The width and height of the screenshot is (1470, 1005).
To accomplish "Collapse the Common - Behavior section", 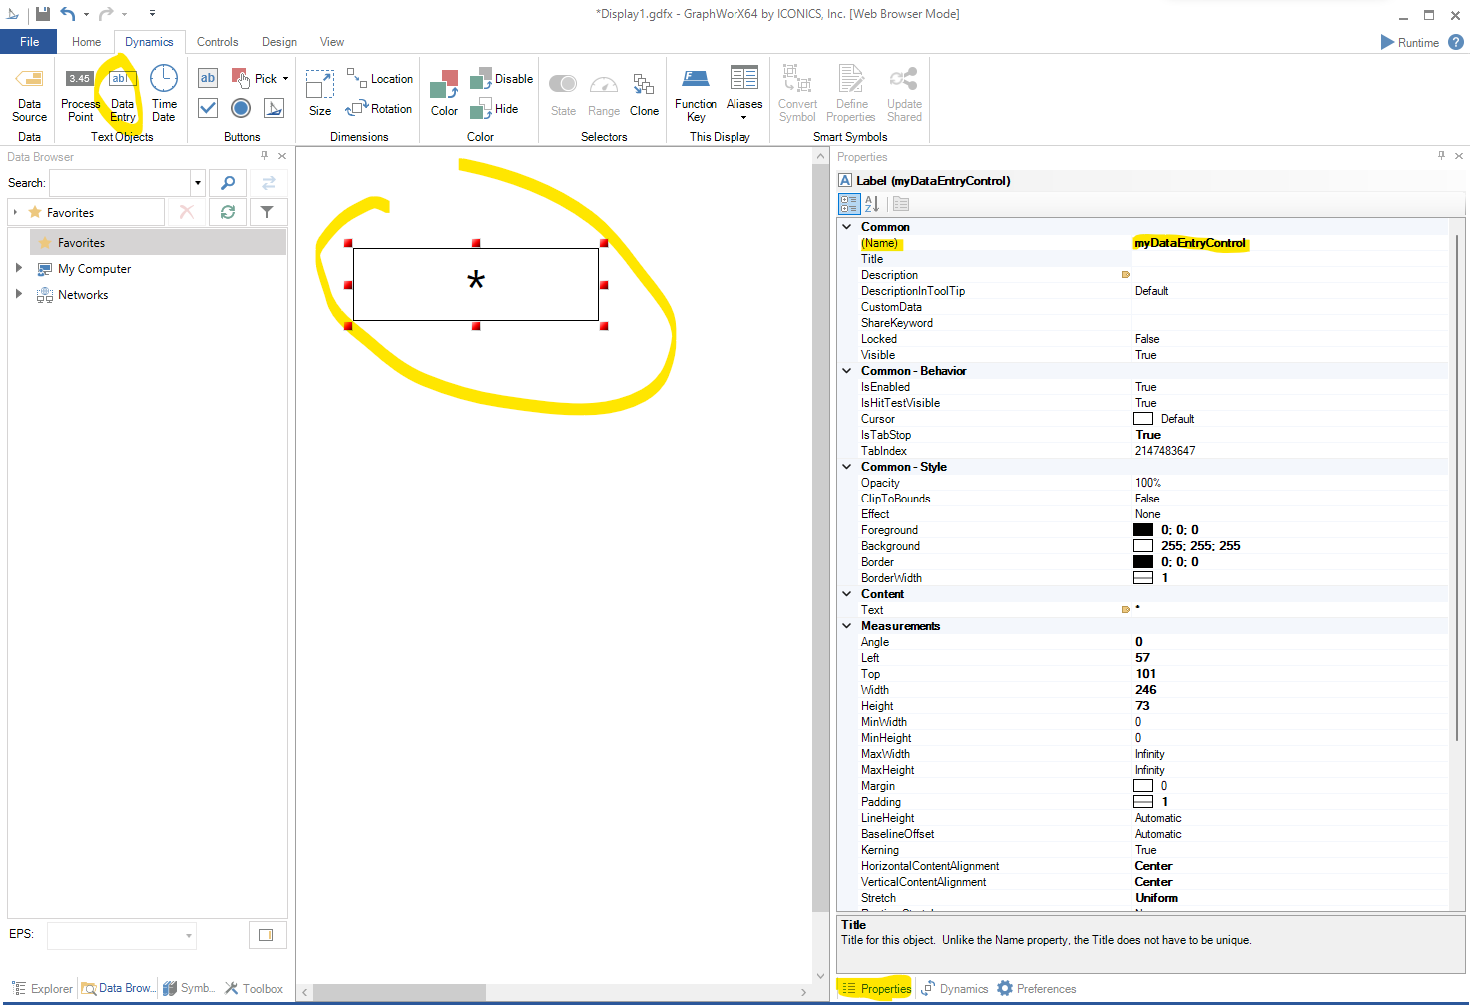I will (x=847, y=371).
